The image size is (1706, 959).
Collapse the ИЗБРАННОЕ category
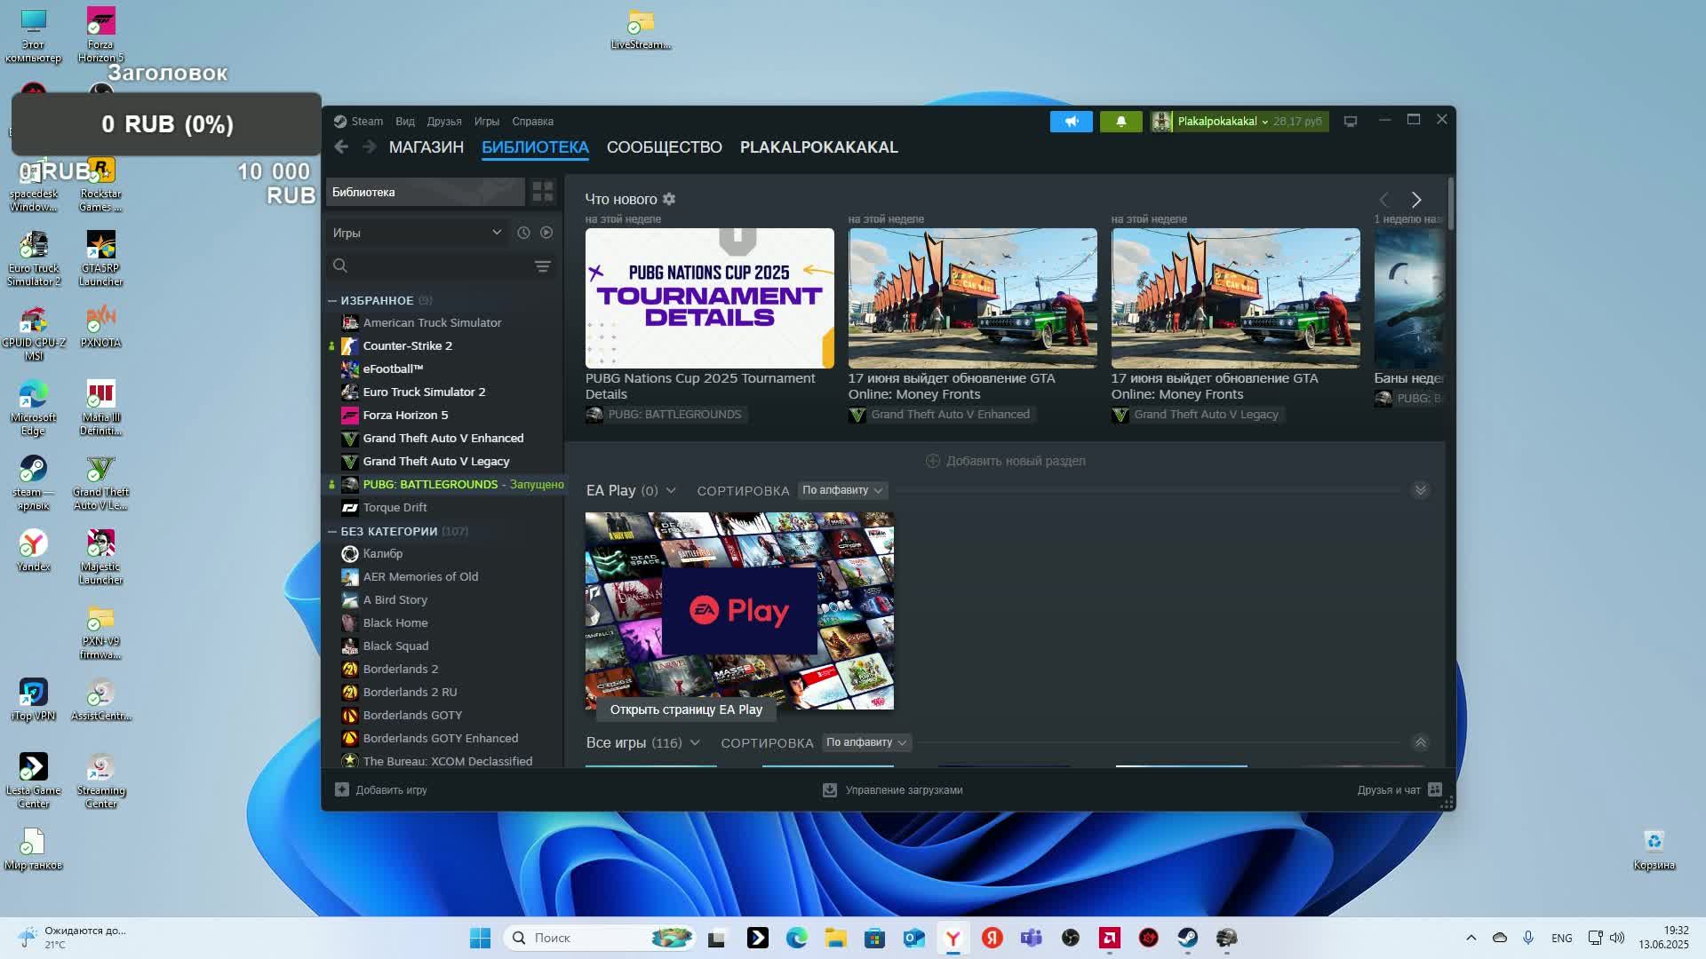332,301
